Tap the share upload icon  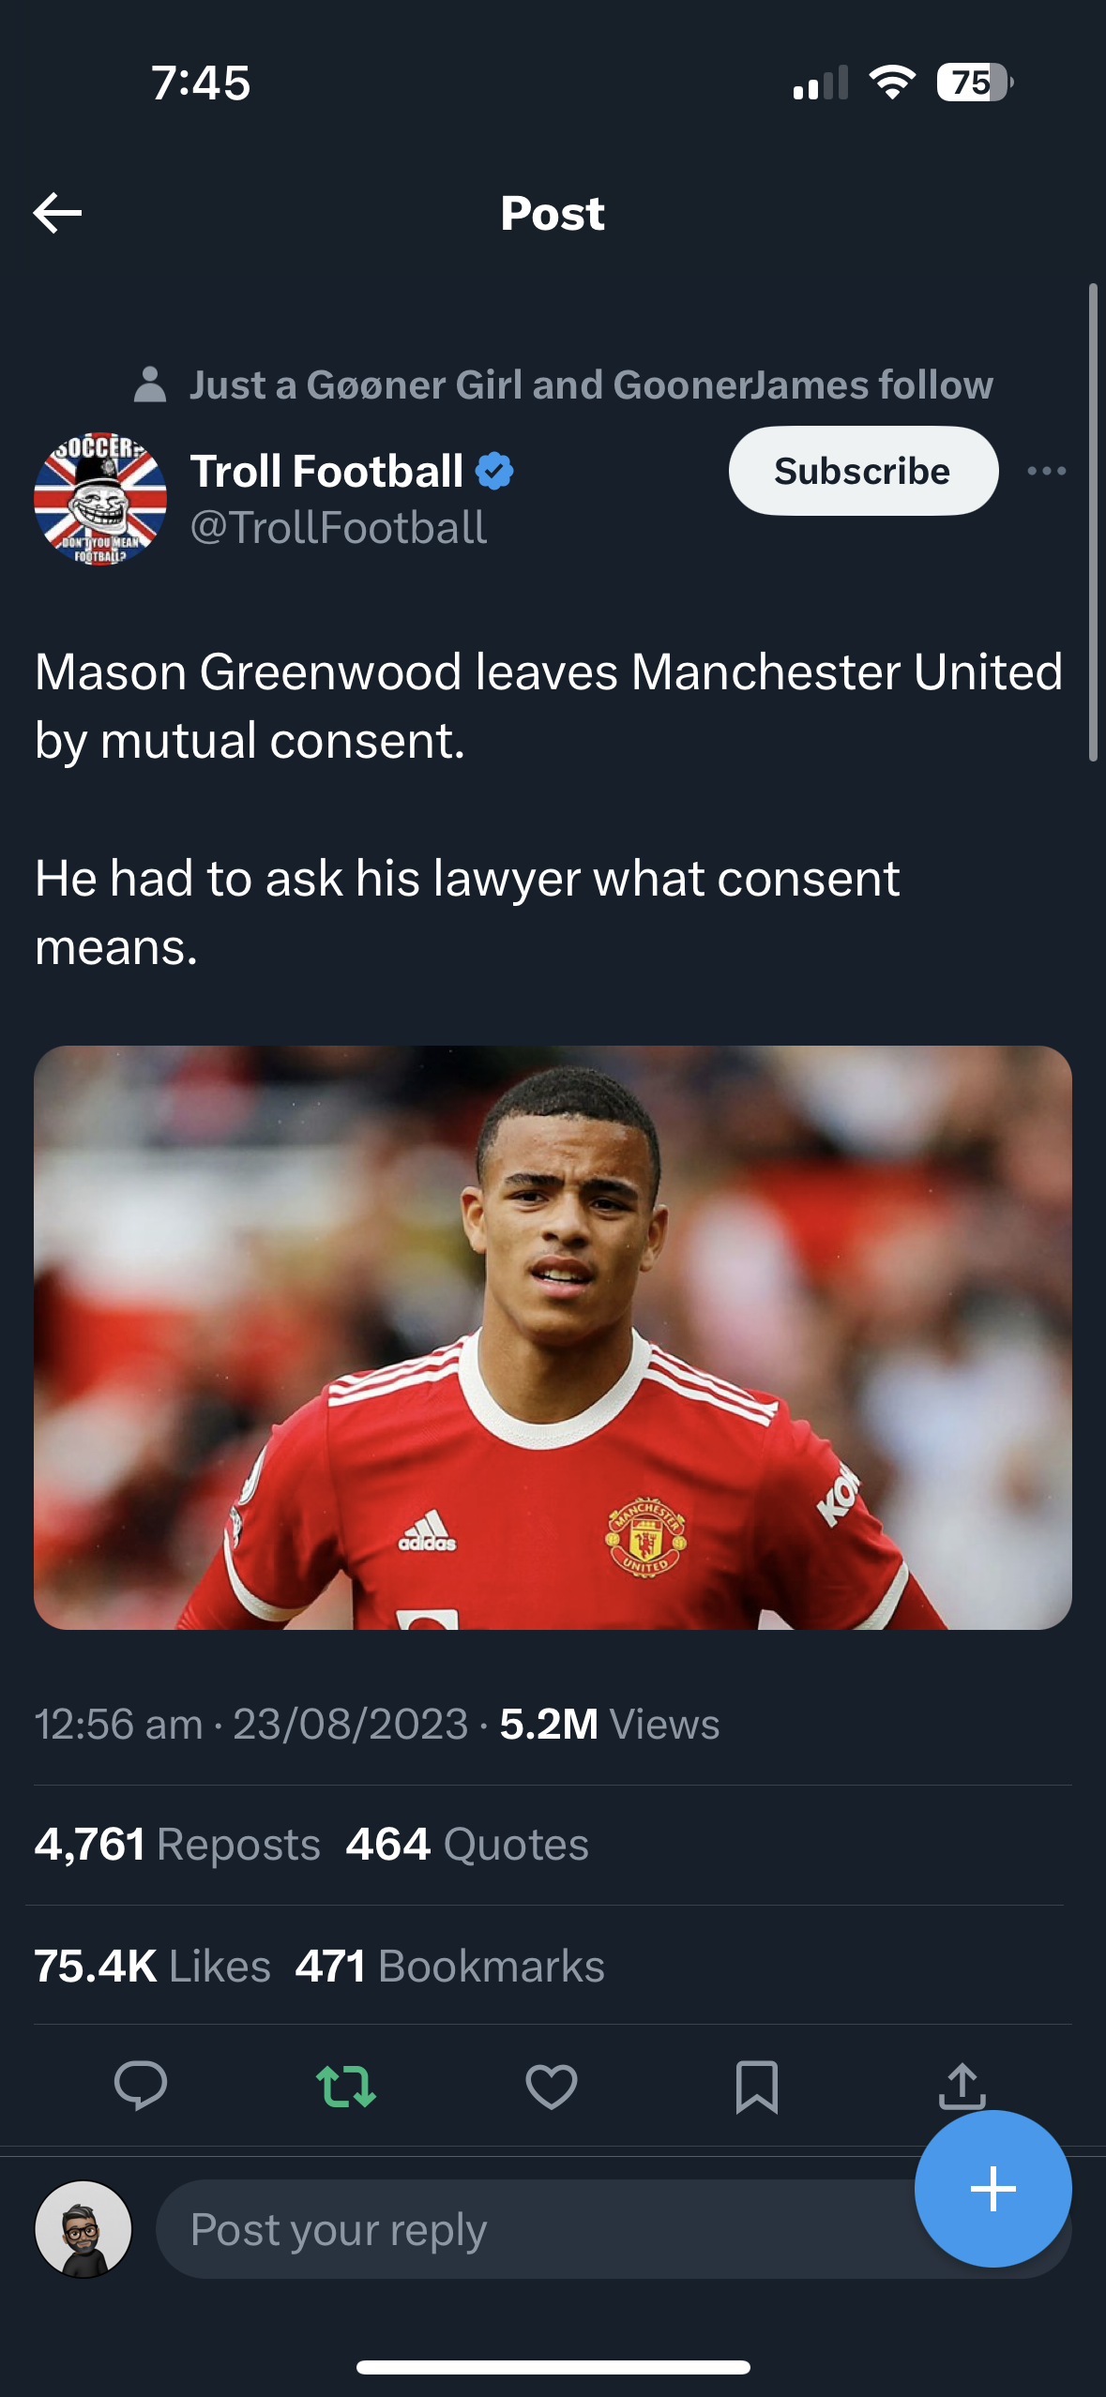[x=962, y=2086]
